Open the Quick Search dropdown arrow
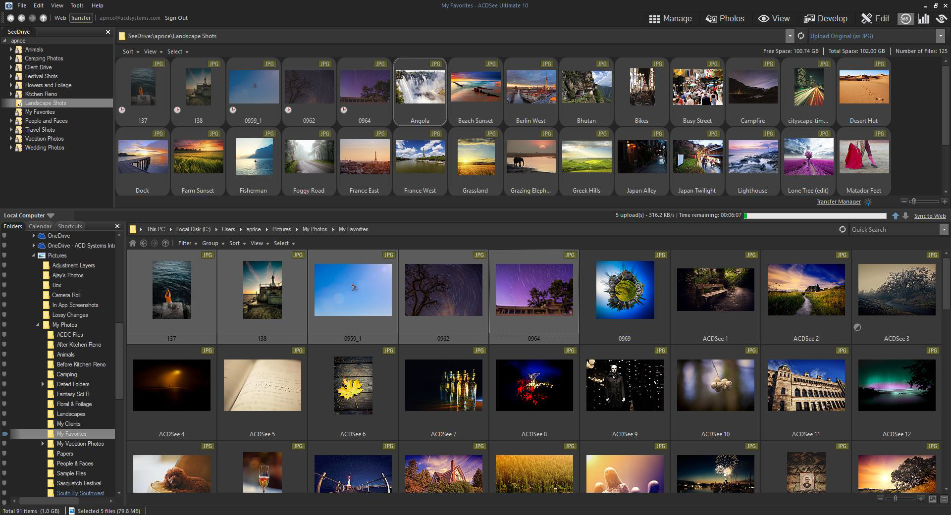The height and width of the screenshot is (515, 951). [944, 229]
